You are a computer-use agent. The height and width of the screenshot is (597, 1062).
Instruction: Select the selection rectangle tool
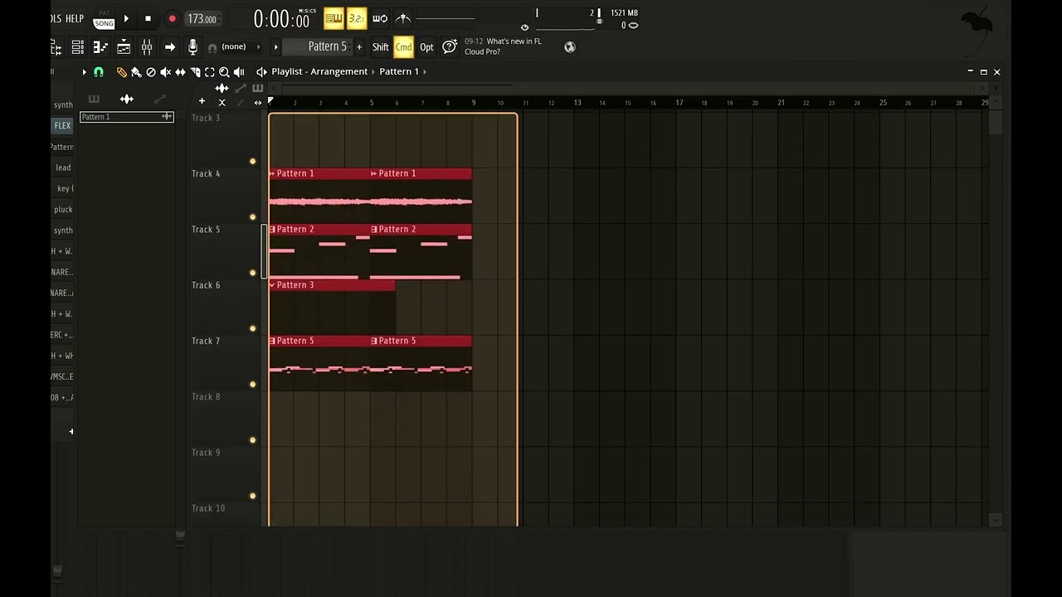pos(209,72)
